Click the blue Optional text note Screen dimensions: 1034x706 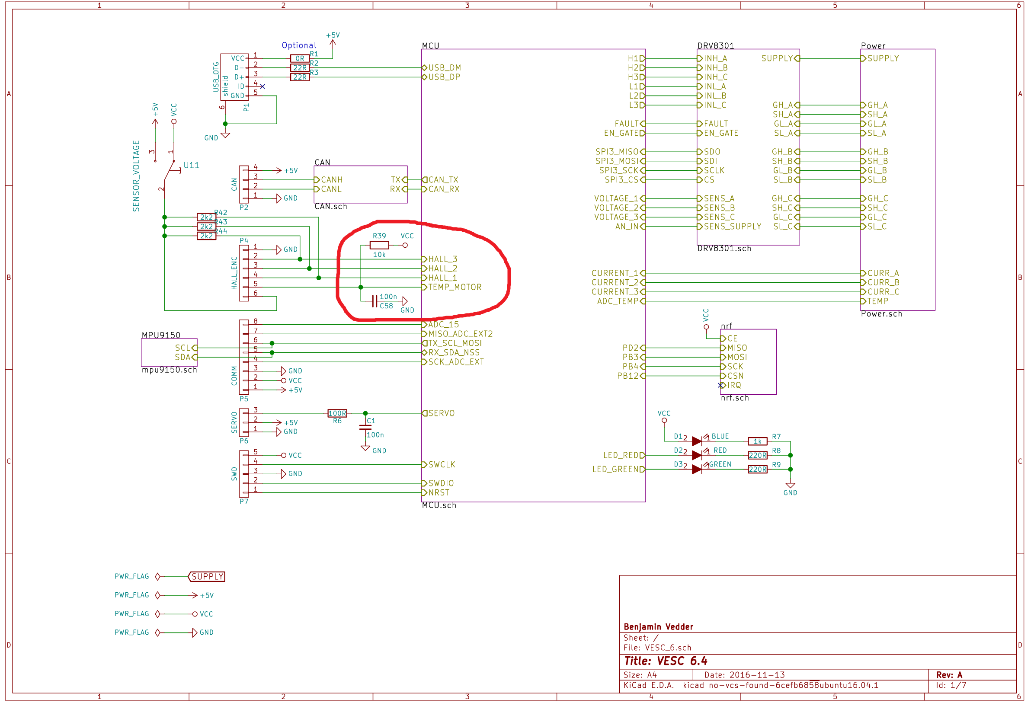[299, 45]
